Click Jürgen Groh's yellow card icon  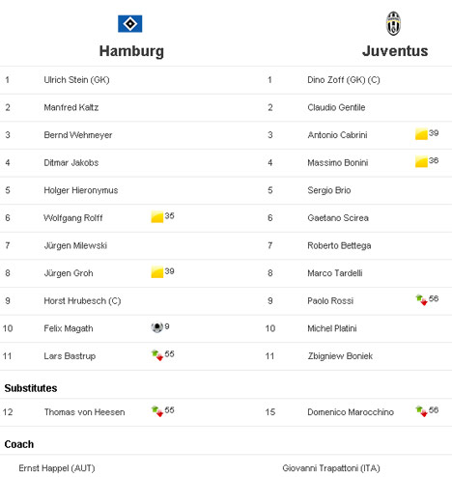pos(157,272)
